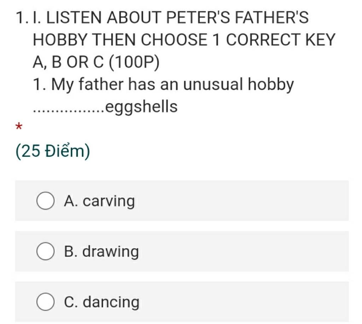The width and height of the screenshot is (362, 324).
Task: Click the word "eggshells"
Action: click(x=141, y=106)
